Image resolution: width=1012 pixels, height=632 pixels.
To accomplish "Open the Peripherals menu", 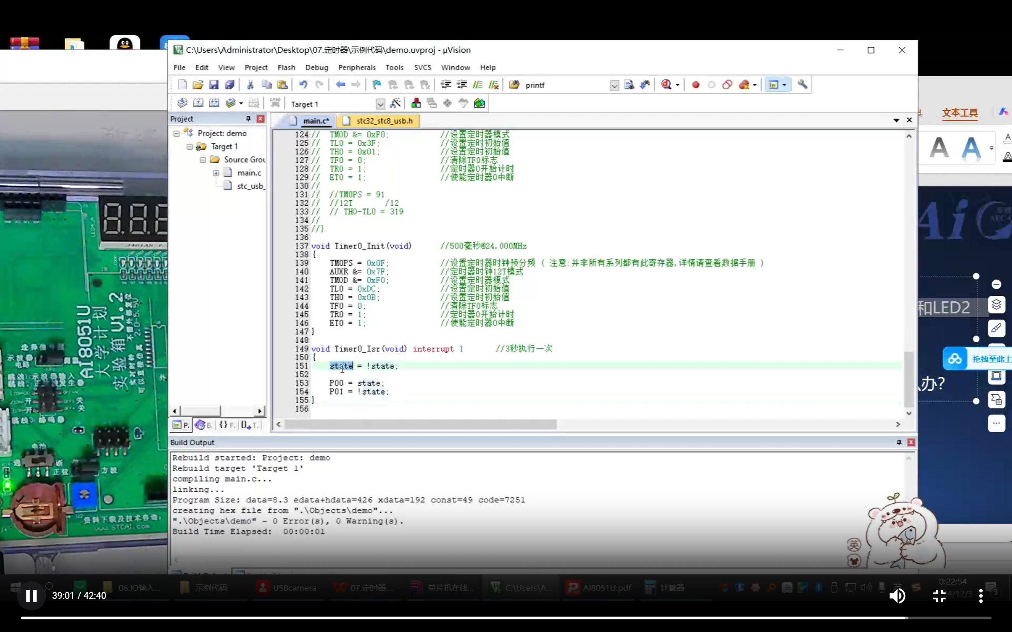I will tap(357, 67).
